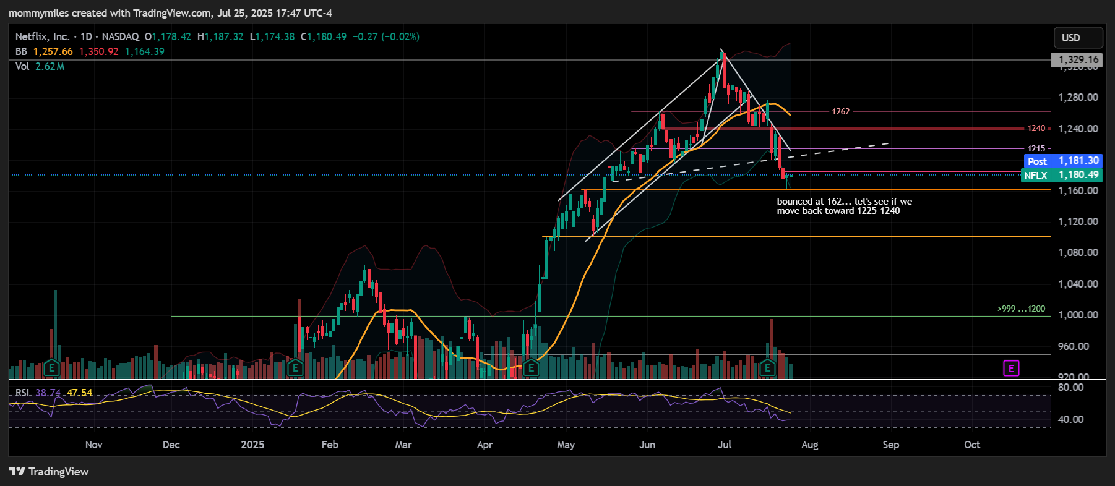
Task: Open the USD currency selector
Action: (x=1078, y=38)
